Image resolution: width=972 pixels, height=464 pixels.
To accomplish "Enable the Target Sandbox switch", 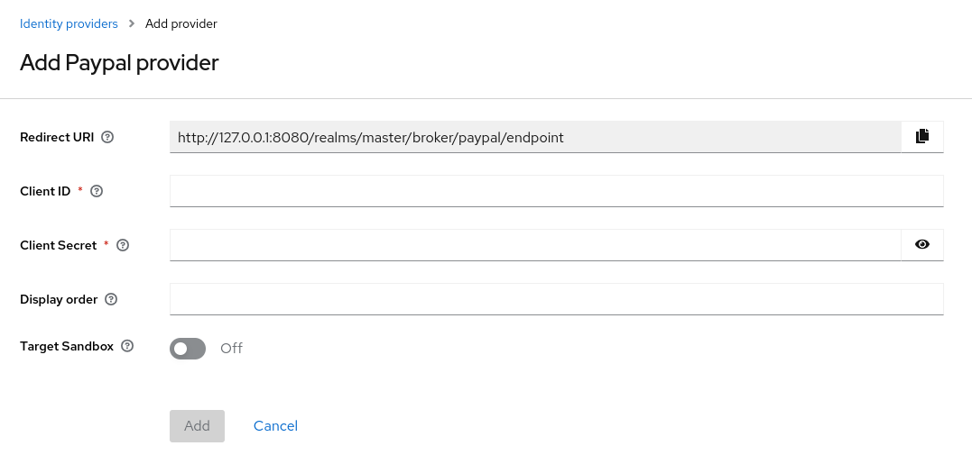I will point(188,348).
